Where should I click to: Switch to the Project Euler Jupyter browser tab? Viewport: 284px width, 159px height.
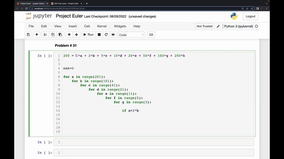pos(32,4)
